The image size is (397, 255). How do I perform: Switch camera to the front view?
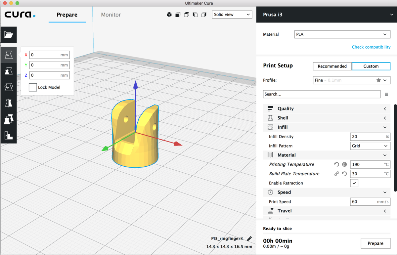[x=178, y=15]
